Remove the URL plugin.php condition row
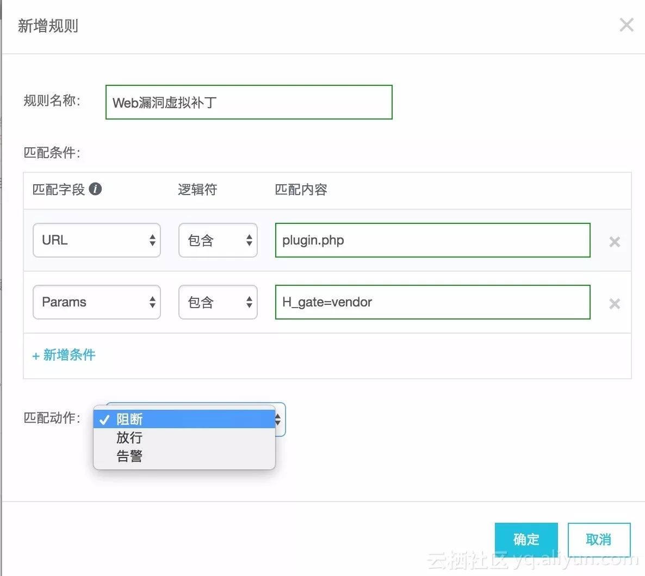The image size is (645, 576). pyautogui.click(x=615, y=242)
